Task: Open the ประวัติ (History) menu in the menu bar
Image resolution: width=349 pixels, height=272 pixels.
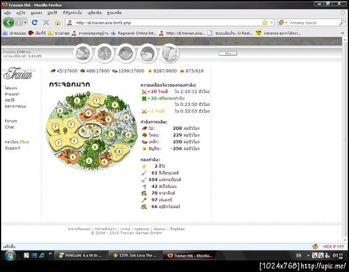Action: [x=52, y=13]
